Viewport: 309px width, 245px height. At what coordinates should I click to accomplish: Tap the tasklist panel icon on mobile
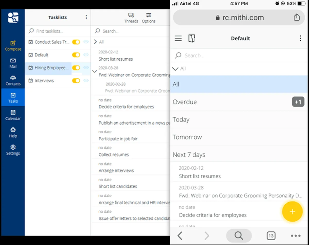(x=192, y=39)
